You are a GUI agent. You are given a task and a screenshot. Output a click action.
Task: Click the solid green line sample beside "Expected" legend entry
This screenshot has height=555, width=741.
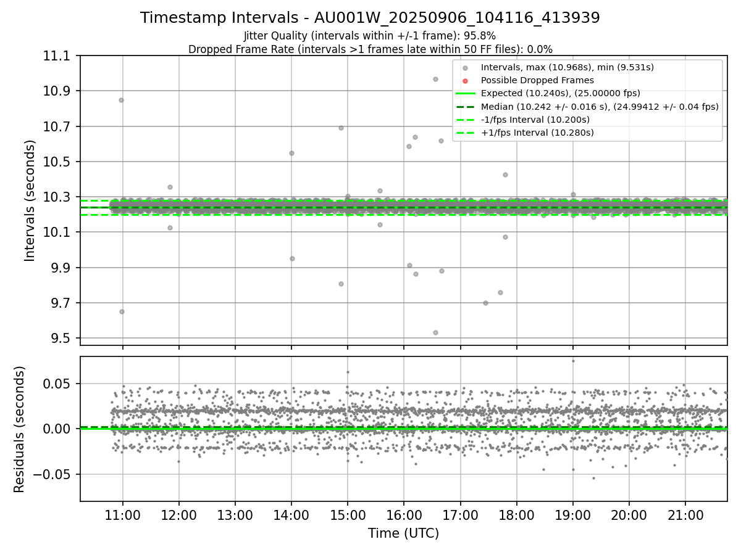pos(466,93)
